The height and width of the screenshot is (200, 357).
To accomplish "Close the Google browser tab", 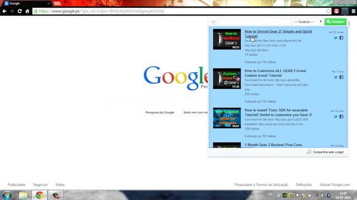I will pos(49,4).
